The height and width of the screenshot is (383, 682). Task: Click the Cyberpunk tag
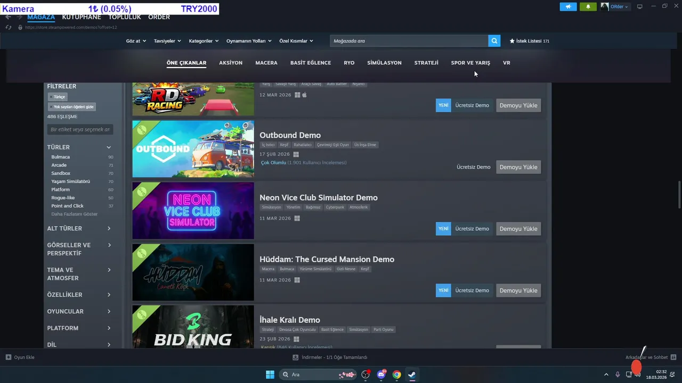point(335,207)
